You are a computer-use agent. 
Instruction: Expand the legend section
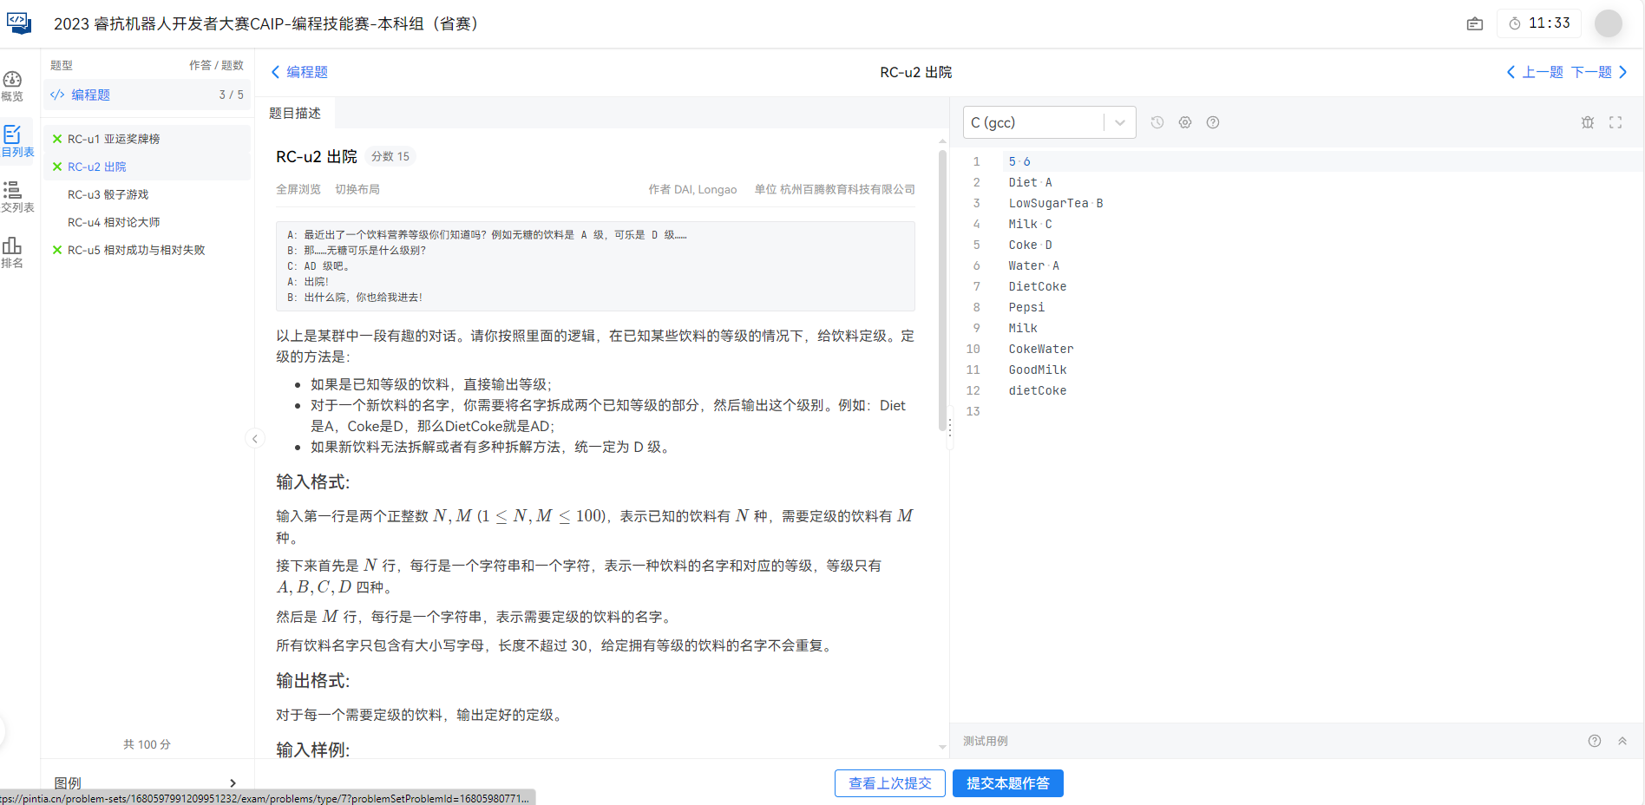[x=146, y=782]
